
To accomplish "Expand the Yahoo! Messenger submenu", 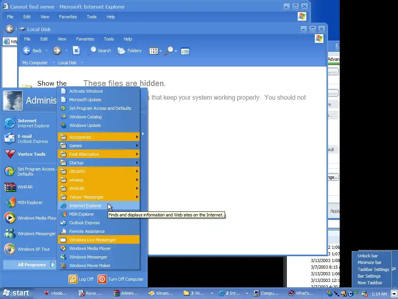I will pos(99,197).
